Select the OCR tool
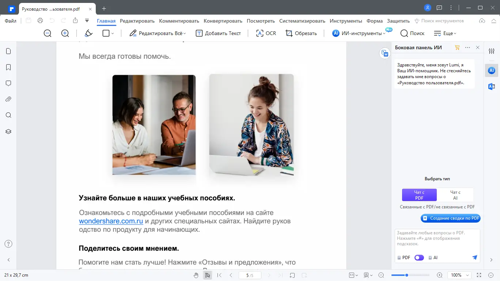Screen dimensions: 500x281 pyautogui.click(x=266, y=33)
